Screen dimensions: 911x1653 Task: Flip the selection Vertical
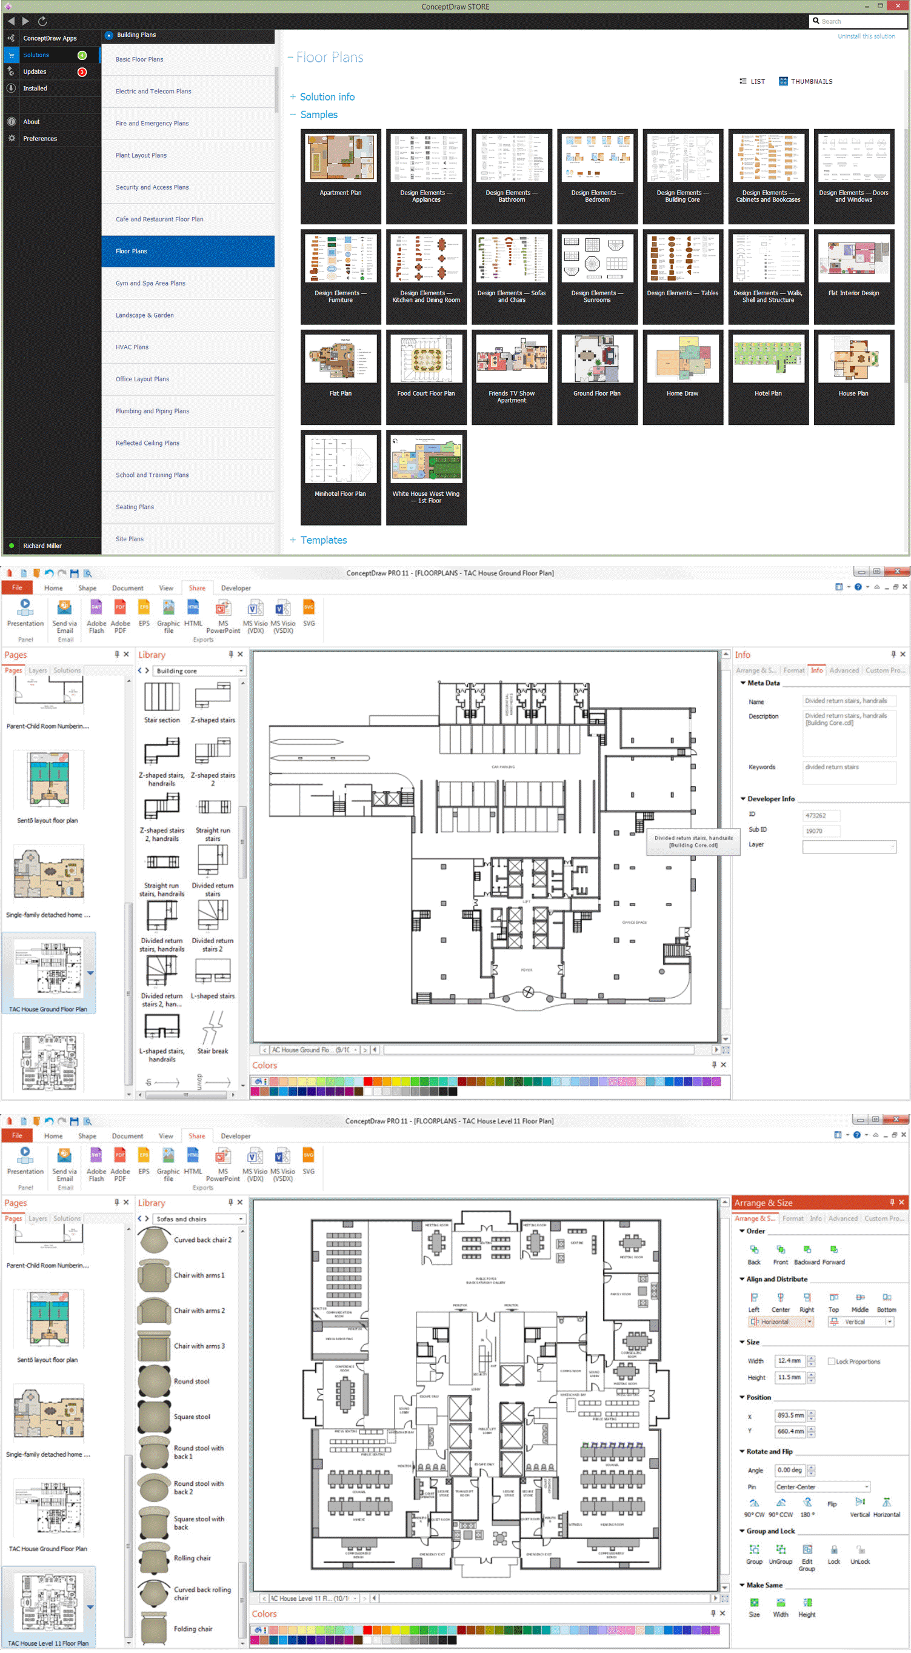[x=859, y=1508]
